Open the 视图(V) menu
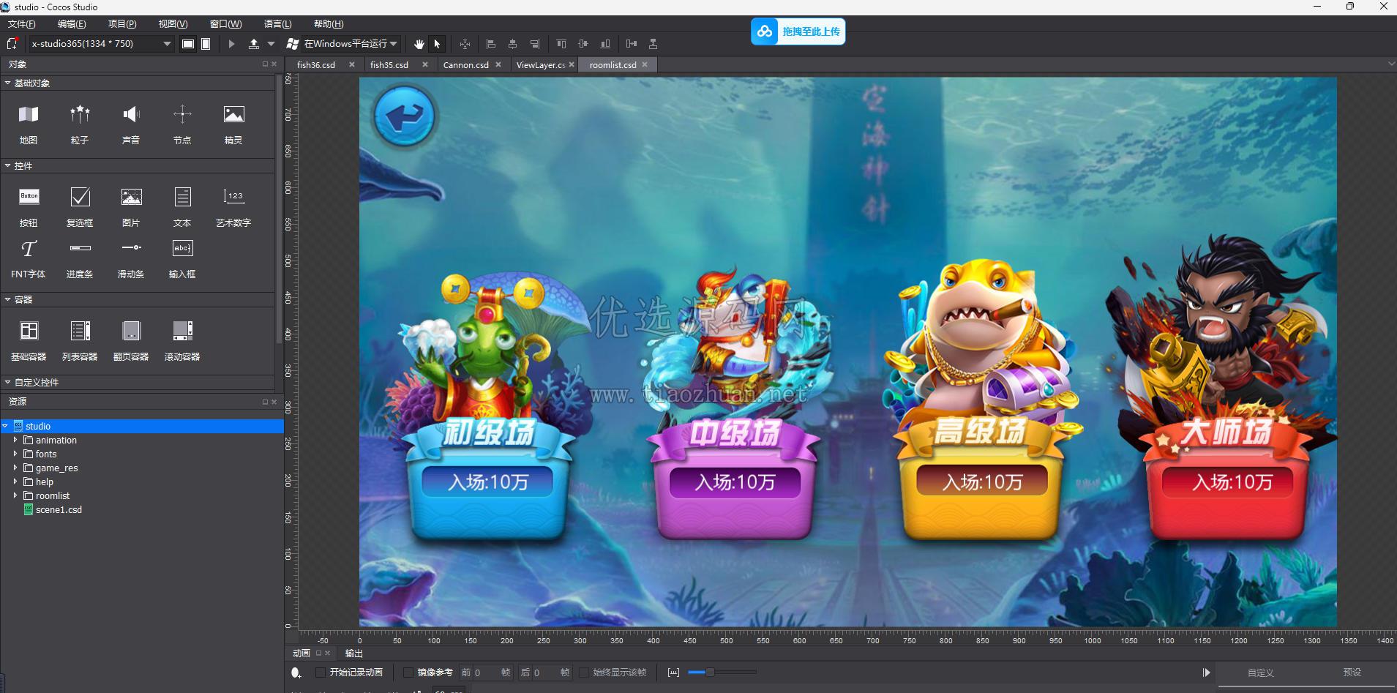This screenshot has width=1397, height=693. pyautogui.click(x=173, y=24)
